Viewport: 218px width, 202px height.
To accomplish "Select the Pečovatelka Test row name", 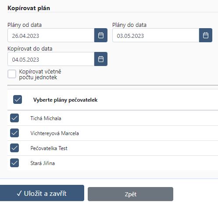I will (x=49, y=148).
